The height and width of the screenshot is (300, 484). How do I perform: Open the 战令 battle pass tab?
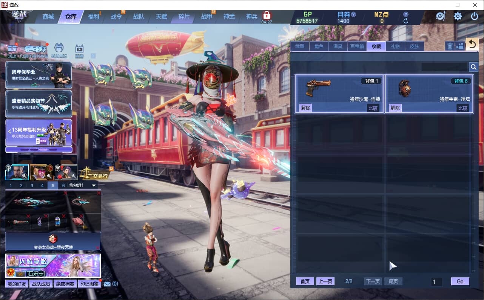[116, 17]
